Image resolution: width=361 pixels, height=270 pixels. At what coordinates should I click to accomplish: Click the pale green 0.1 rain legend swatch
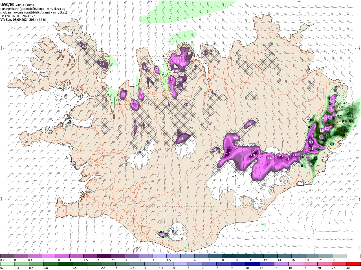[8, 264]
